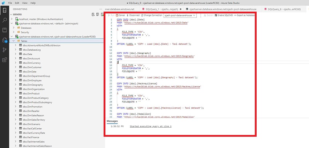
Task: Switch to the SQLQuery_1 tab
Action: click(162, 9)
